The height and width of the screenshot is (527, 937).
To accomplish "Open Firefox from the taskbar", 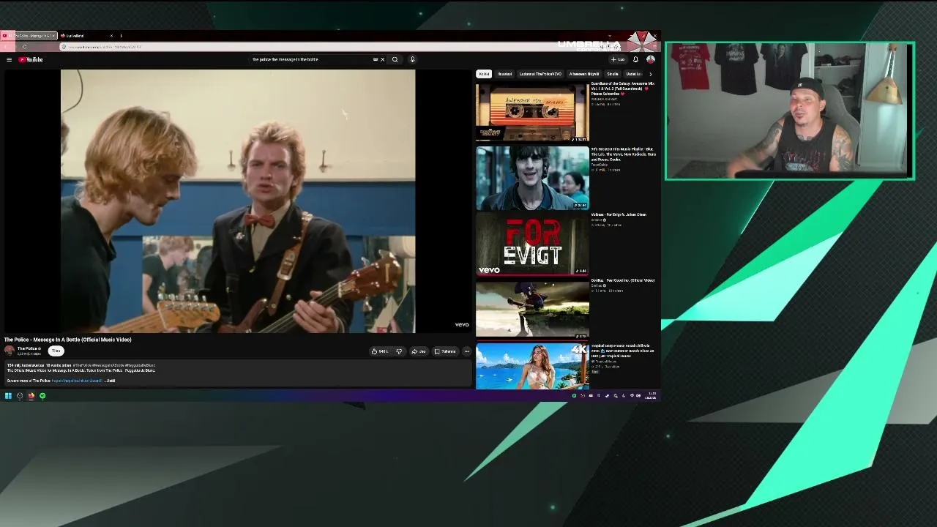I will (x=31, y=396).
